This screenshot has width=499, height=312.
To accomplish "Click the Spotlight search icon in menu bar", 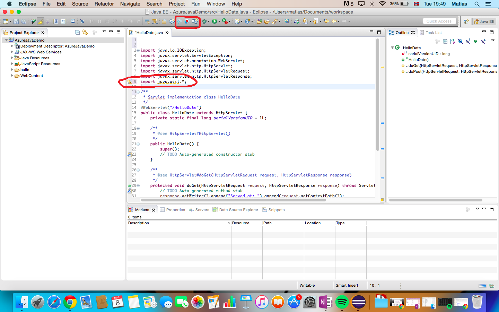I will click(x=477, y=4).
